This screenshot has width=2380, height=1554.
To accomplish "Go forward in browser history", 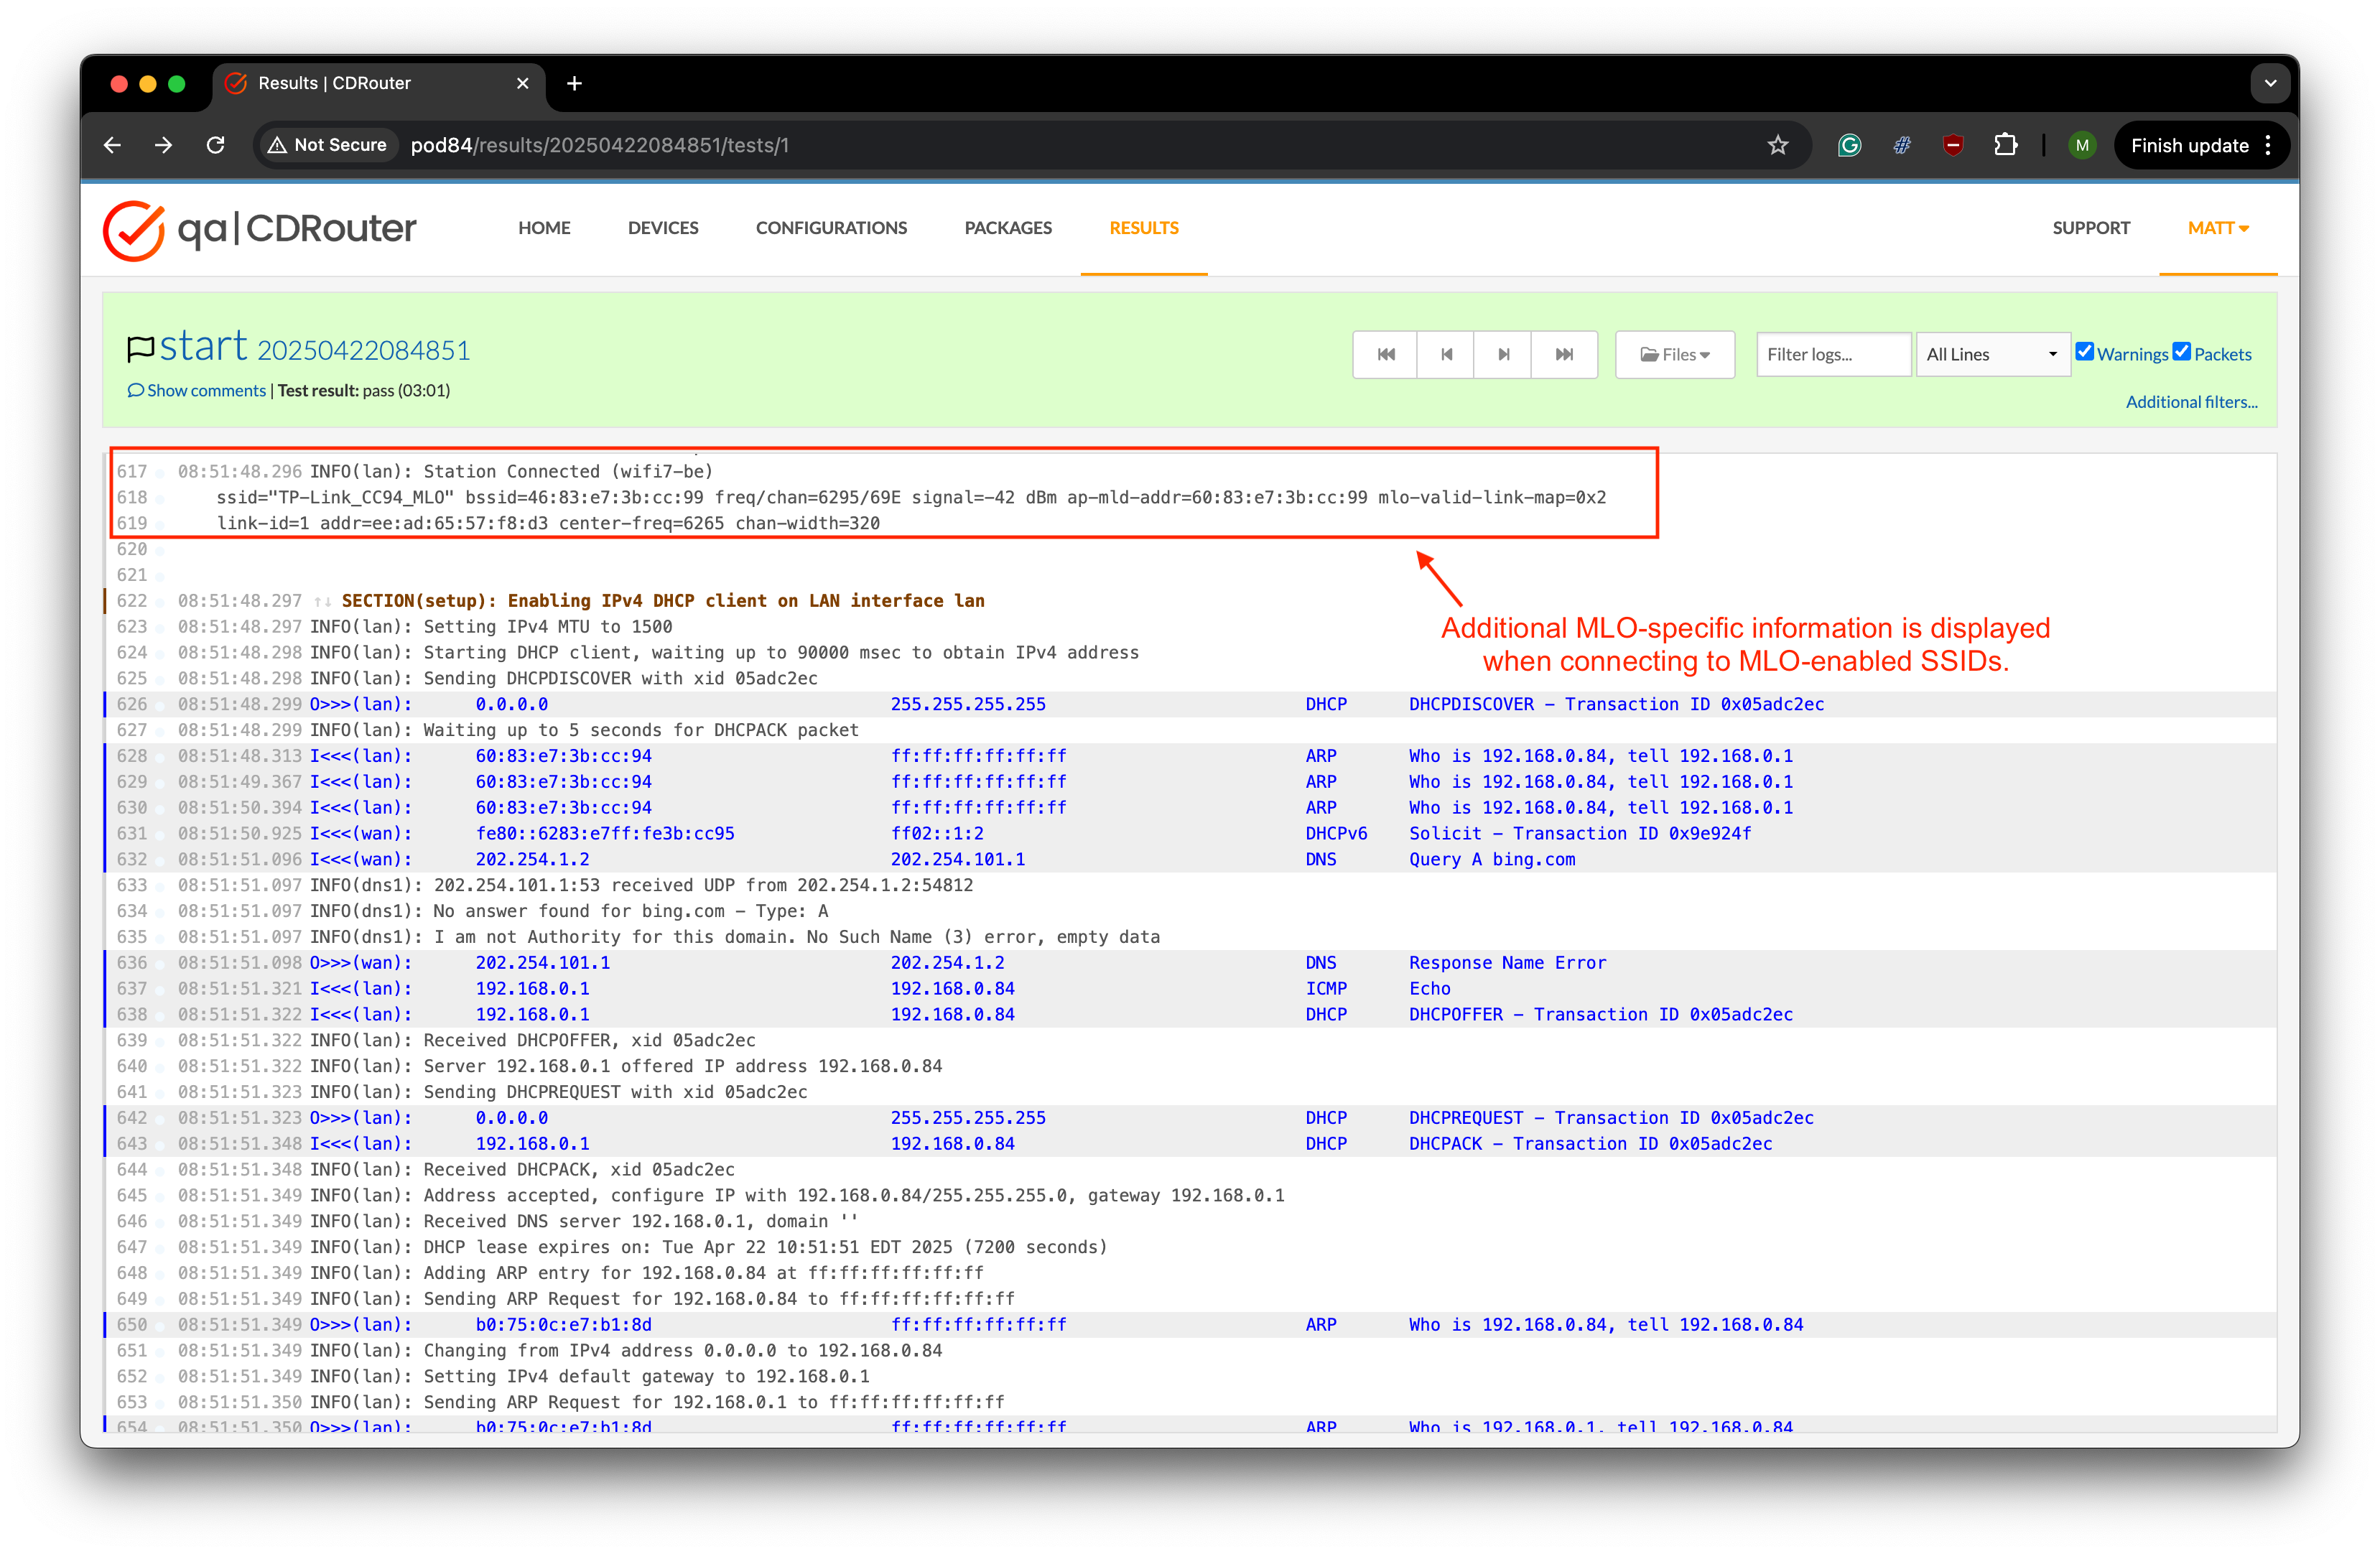I will (163, 145).
